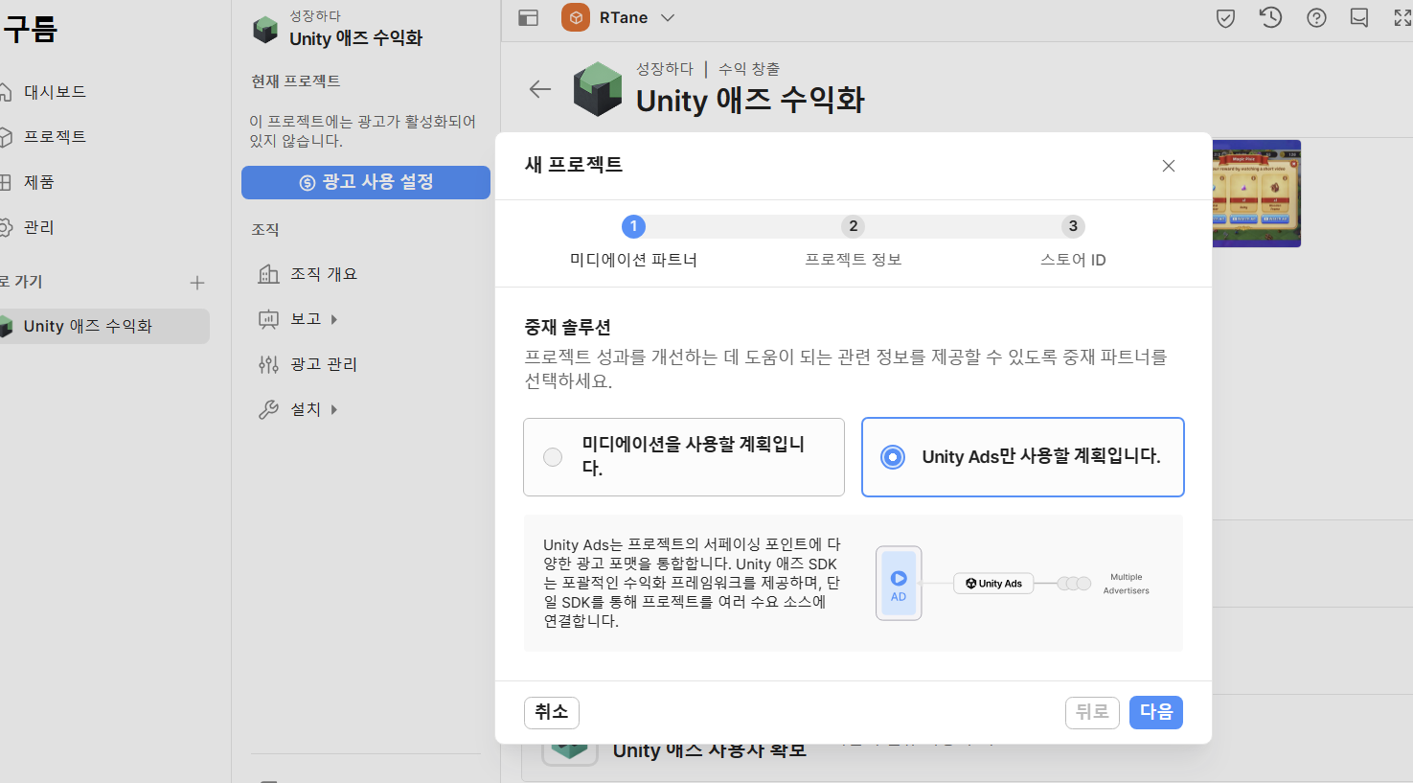Select Unity Ads만 사용할 계획입니다 radio option
Image resolution: width=1413 pixels, height=783 pixels.
point(1023,457)
